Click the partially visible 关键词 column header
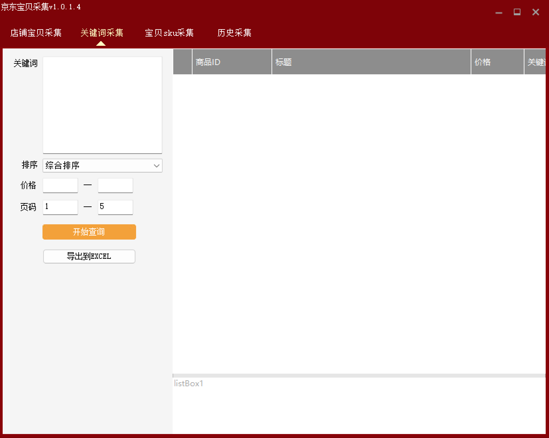The width and height of the screenshot is (549, 438). [x=535, y=62]
